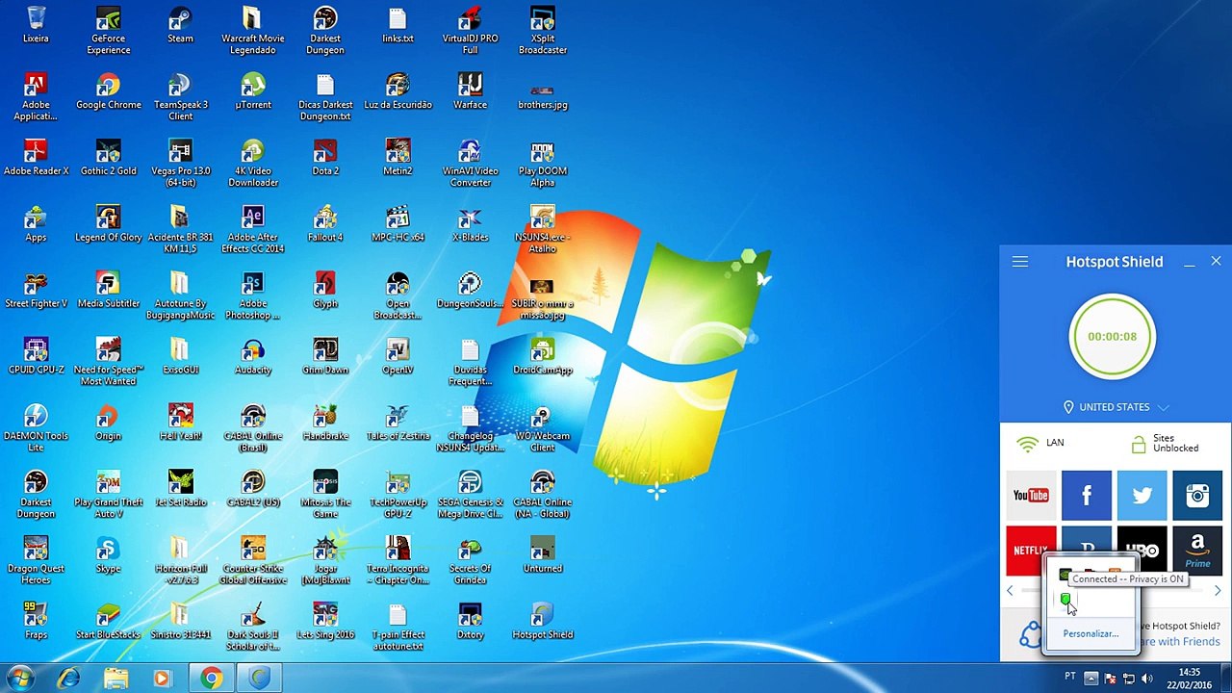Click the PT language indicator

pyautogui.click(x=1070, y=678)
